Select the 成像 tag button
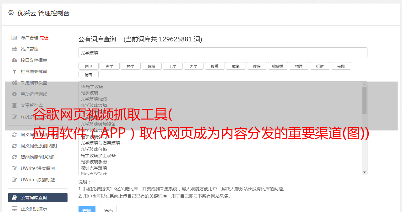402x212 pixels. [x=236, y=66]
